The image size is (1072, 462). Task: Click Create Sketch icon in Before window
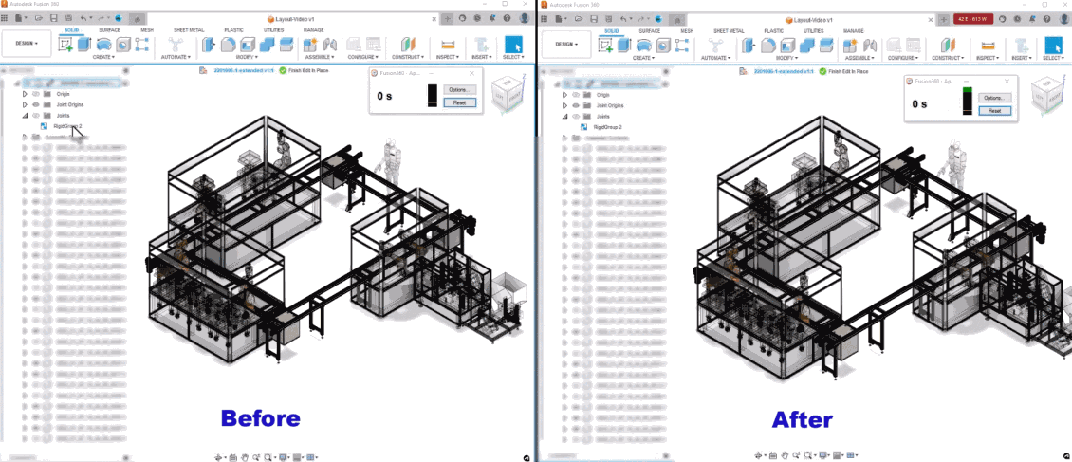click(x=66, y=44)
